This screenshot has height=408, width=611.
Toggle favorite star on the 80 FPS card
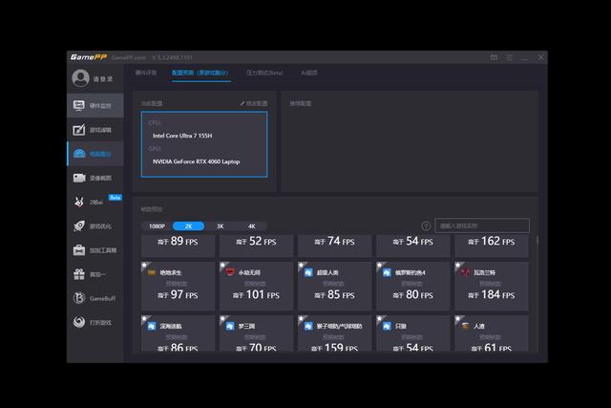(379, 266)
